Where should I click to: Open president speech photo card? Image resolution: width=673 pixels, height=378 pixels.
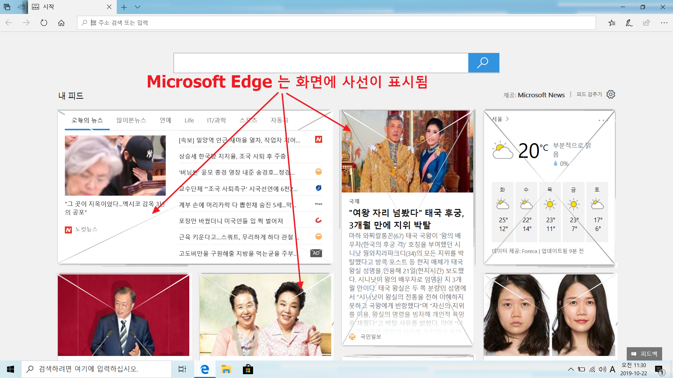click(x=123, y=315)
